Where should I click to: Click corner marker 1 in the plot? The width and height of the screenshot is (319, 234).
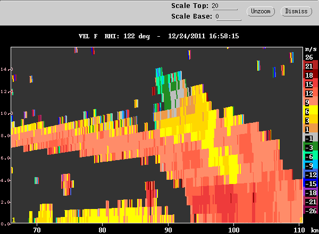click(x=13, y=220)
